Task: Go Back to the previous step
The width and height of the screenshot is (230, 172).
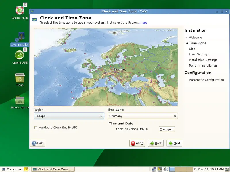Action: pyautogui.click(x=156, y=143)
